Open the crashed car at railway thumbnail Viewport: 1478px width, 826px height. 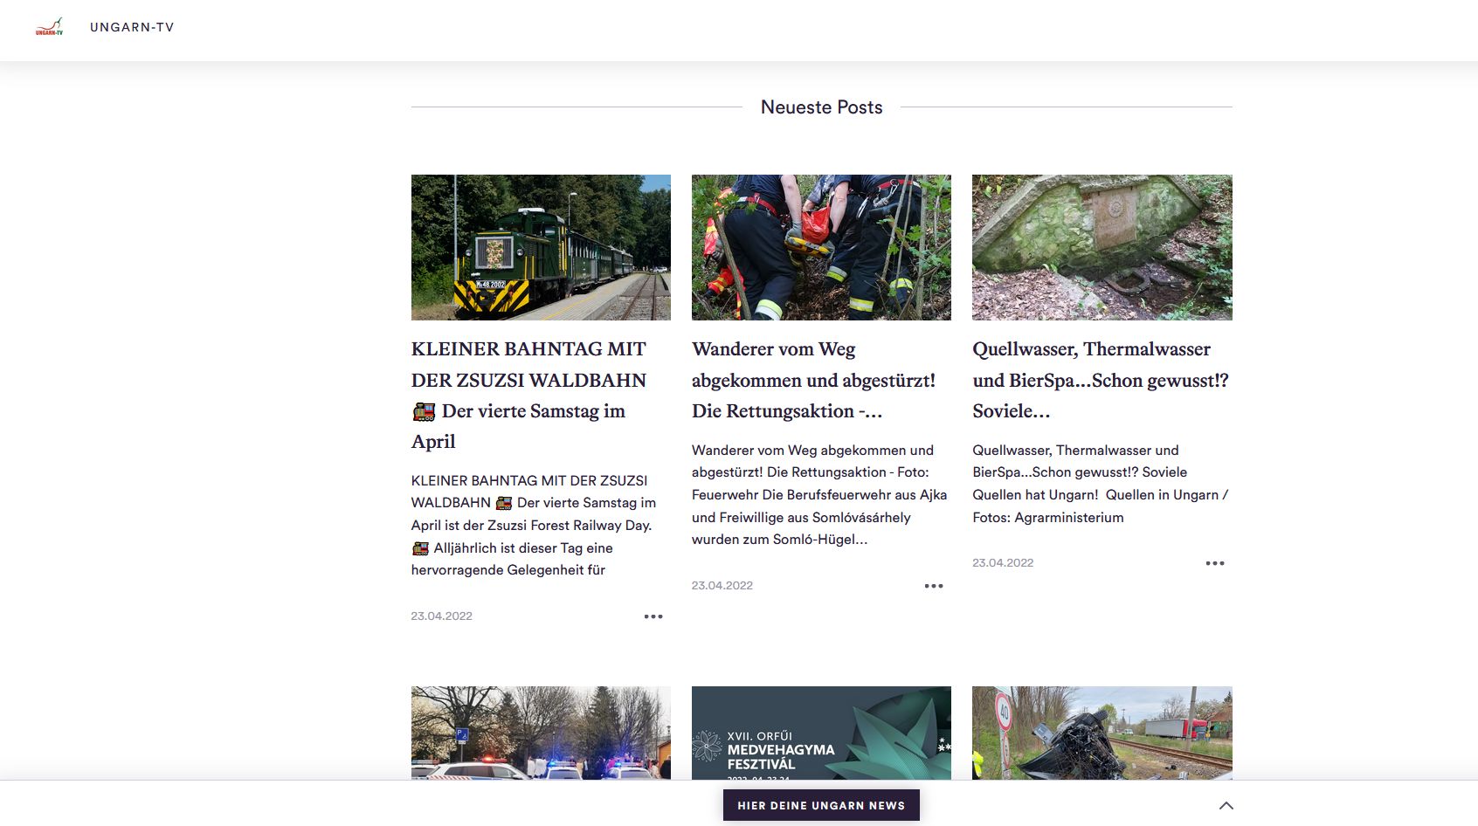(1102, 732)
